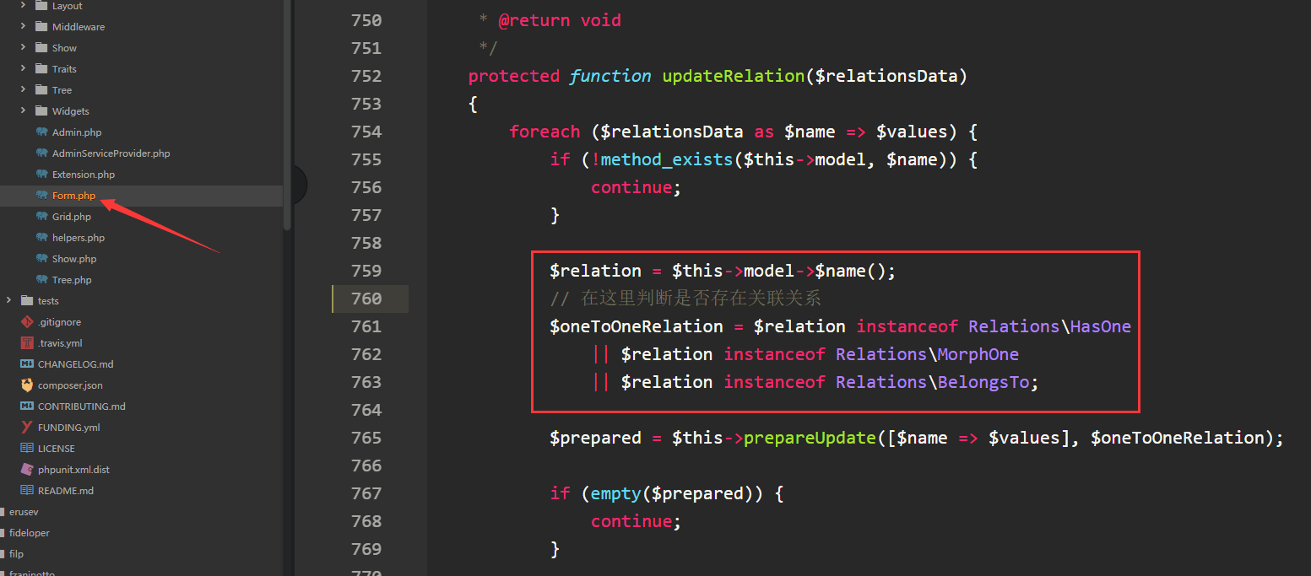Expand the Layout folder arrow
The image size is (1311, 576).
point(23,6)
